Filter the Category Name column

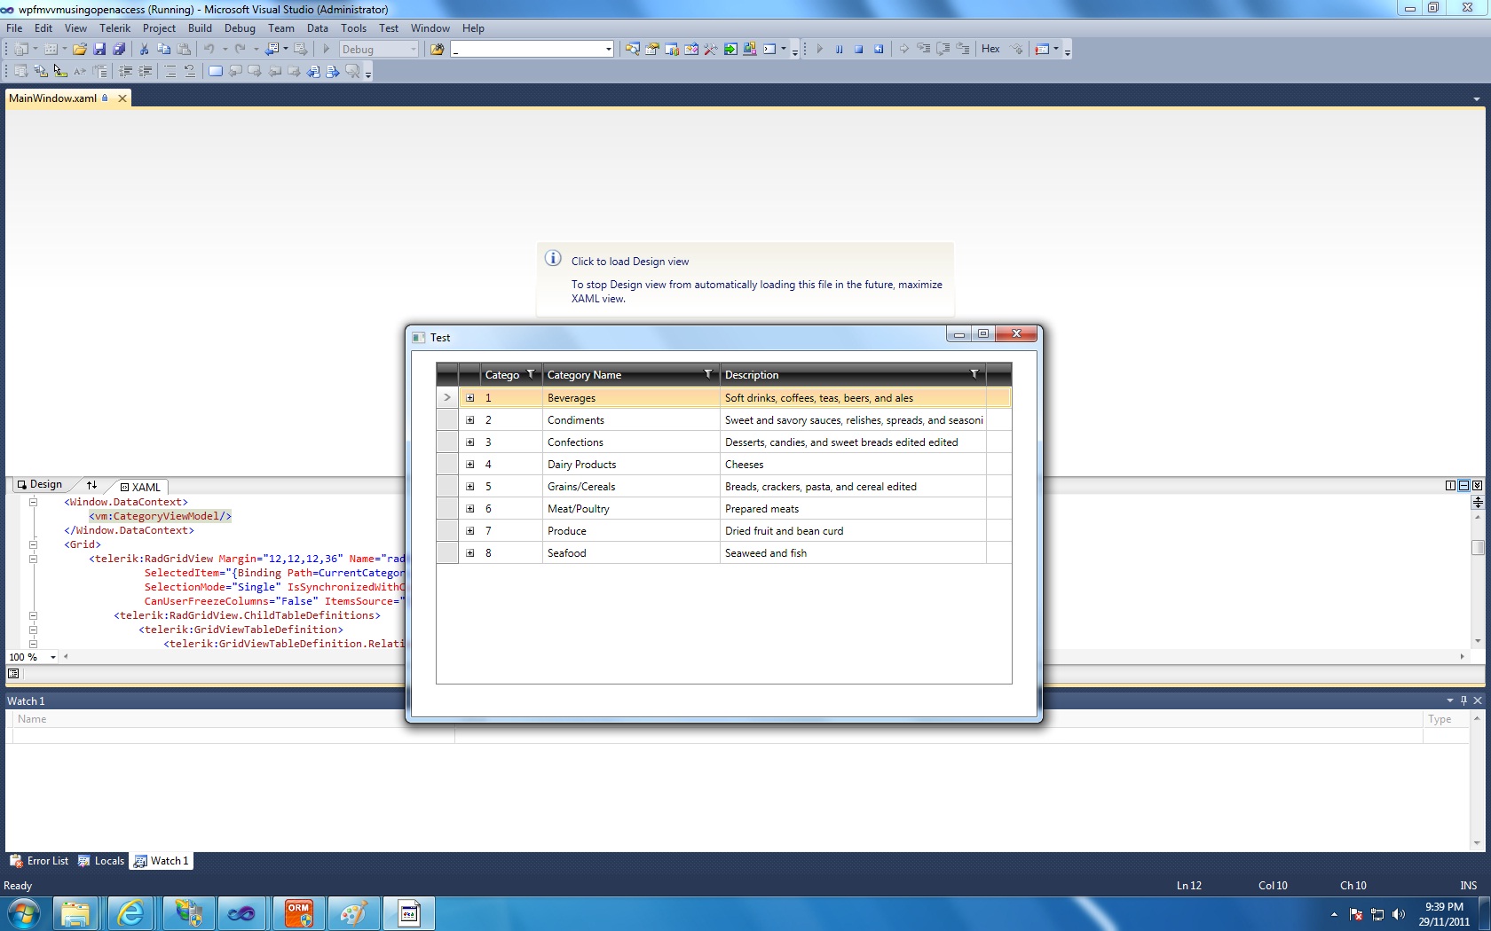point(708,374)
